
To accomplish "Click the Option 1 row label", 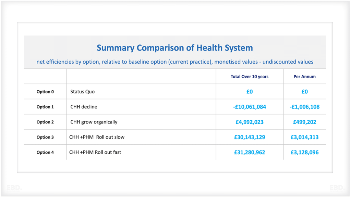I will pyautogui.click(x=45, y=107).
